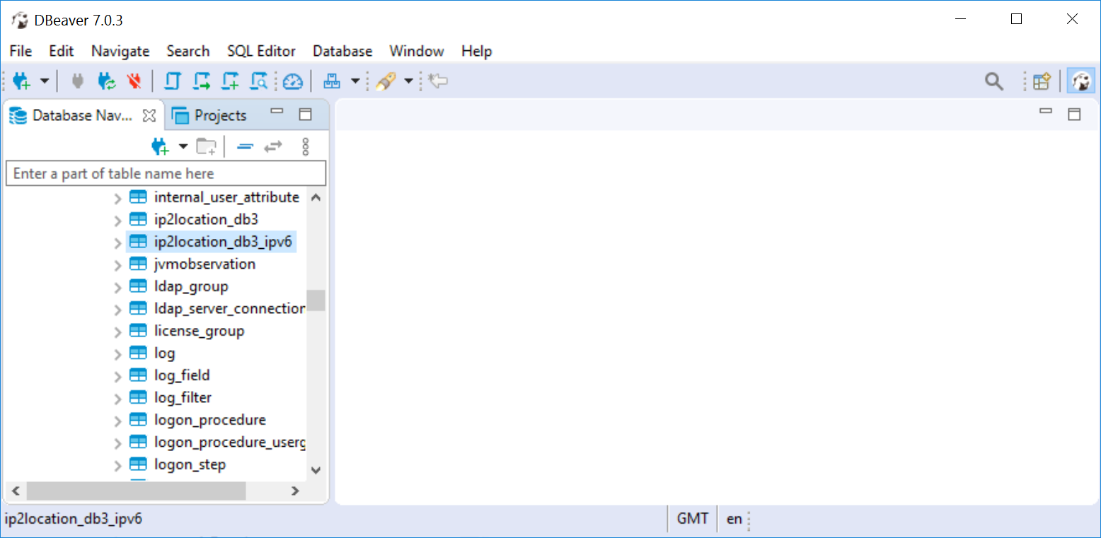Screen dimensions: 1101x538
Task: Toggle Link with Editor double-arrow icon
Action: [273, 146]
